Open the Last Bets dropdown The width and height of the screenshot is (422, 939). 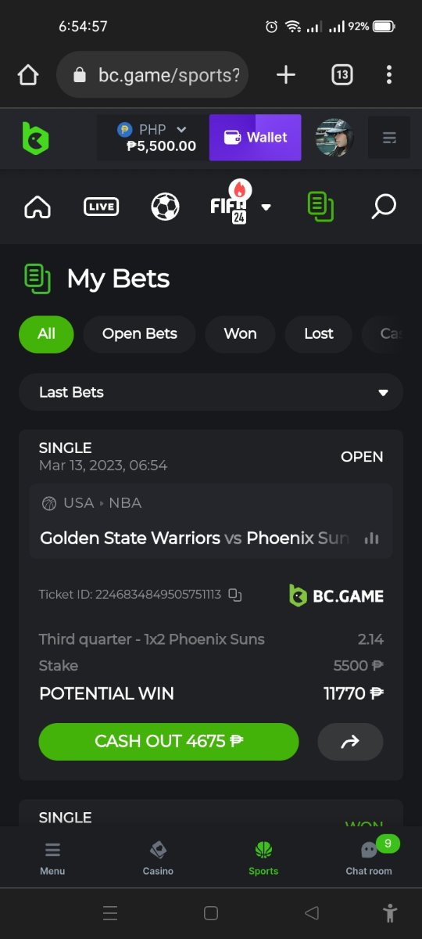(x=211, y=392)
